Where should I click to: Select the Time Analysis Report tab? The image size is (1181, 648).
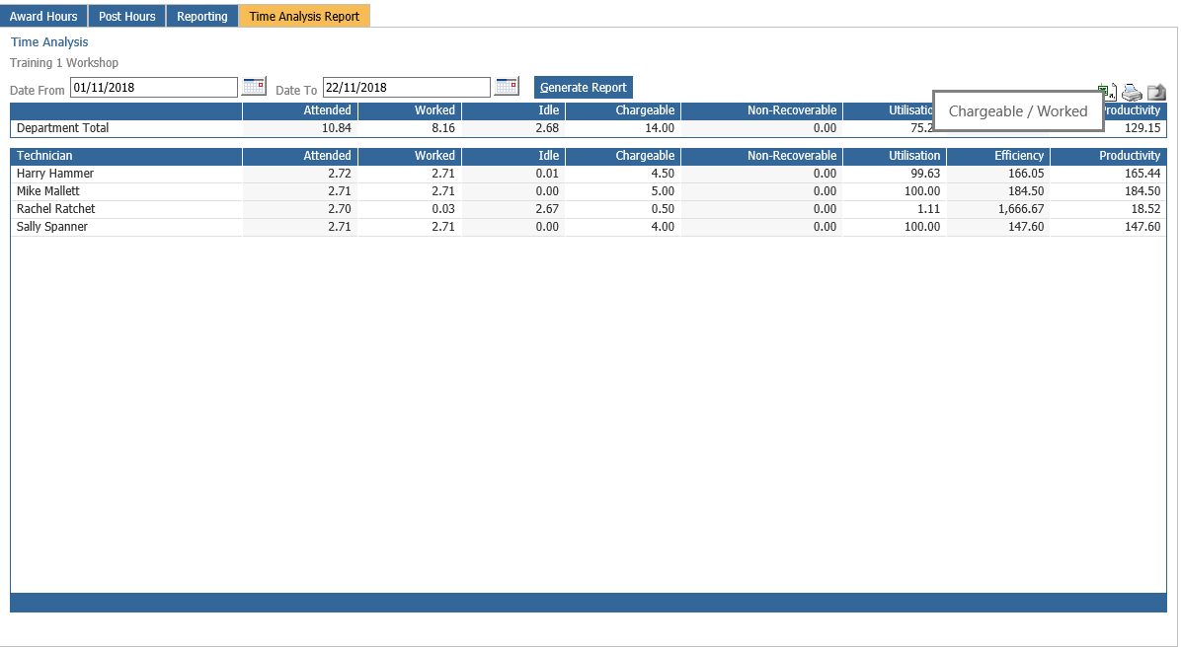[x=304, y=16]
